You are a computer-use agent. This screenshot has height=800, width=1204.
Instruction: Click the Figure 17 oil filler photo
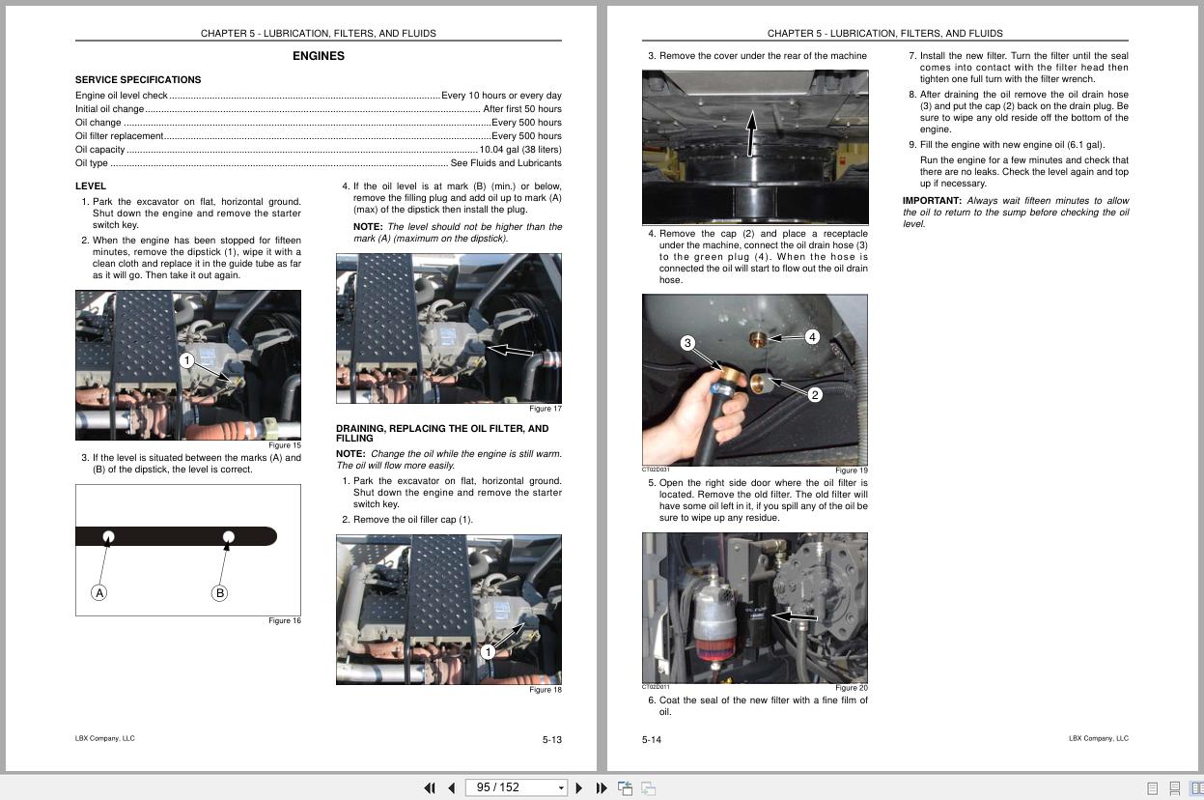448,328
